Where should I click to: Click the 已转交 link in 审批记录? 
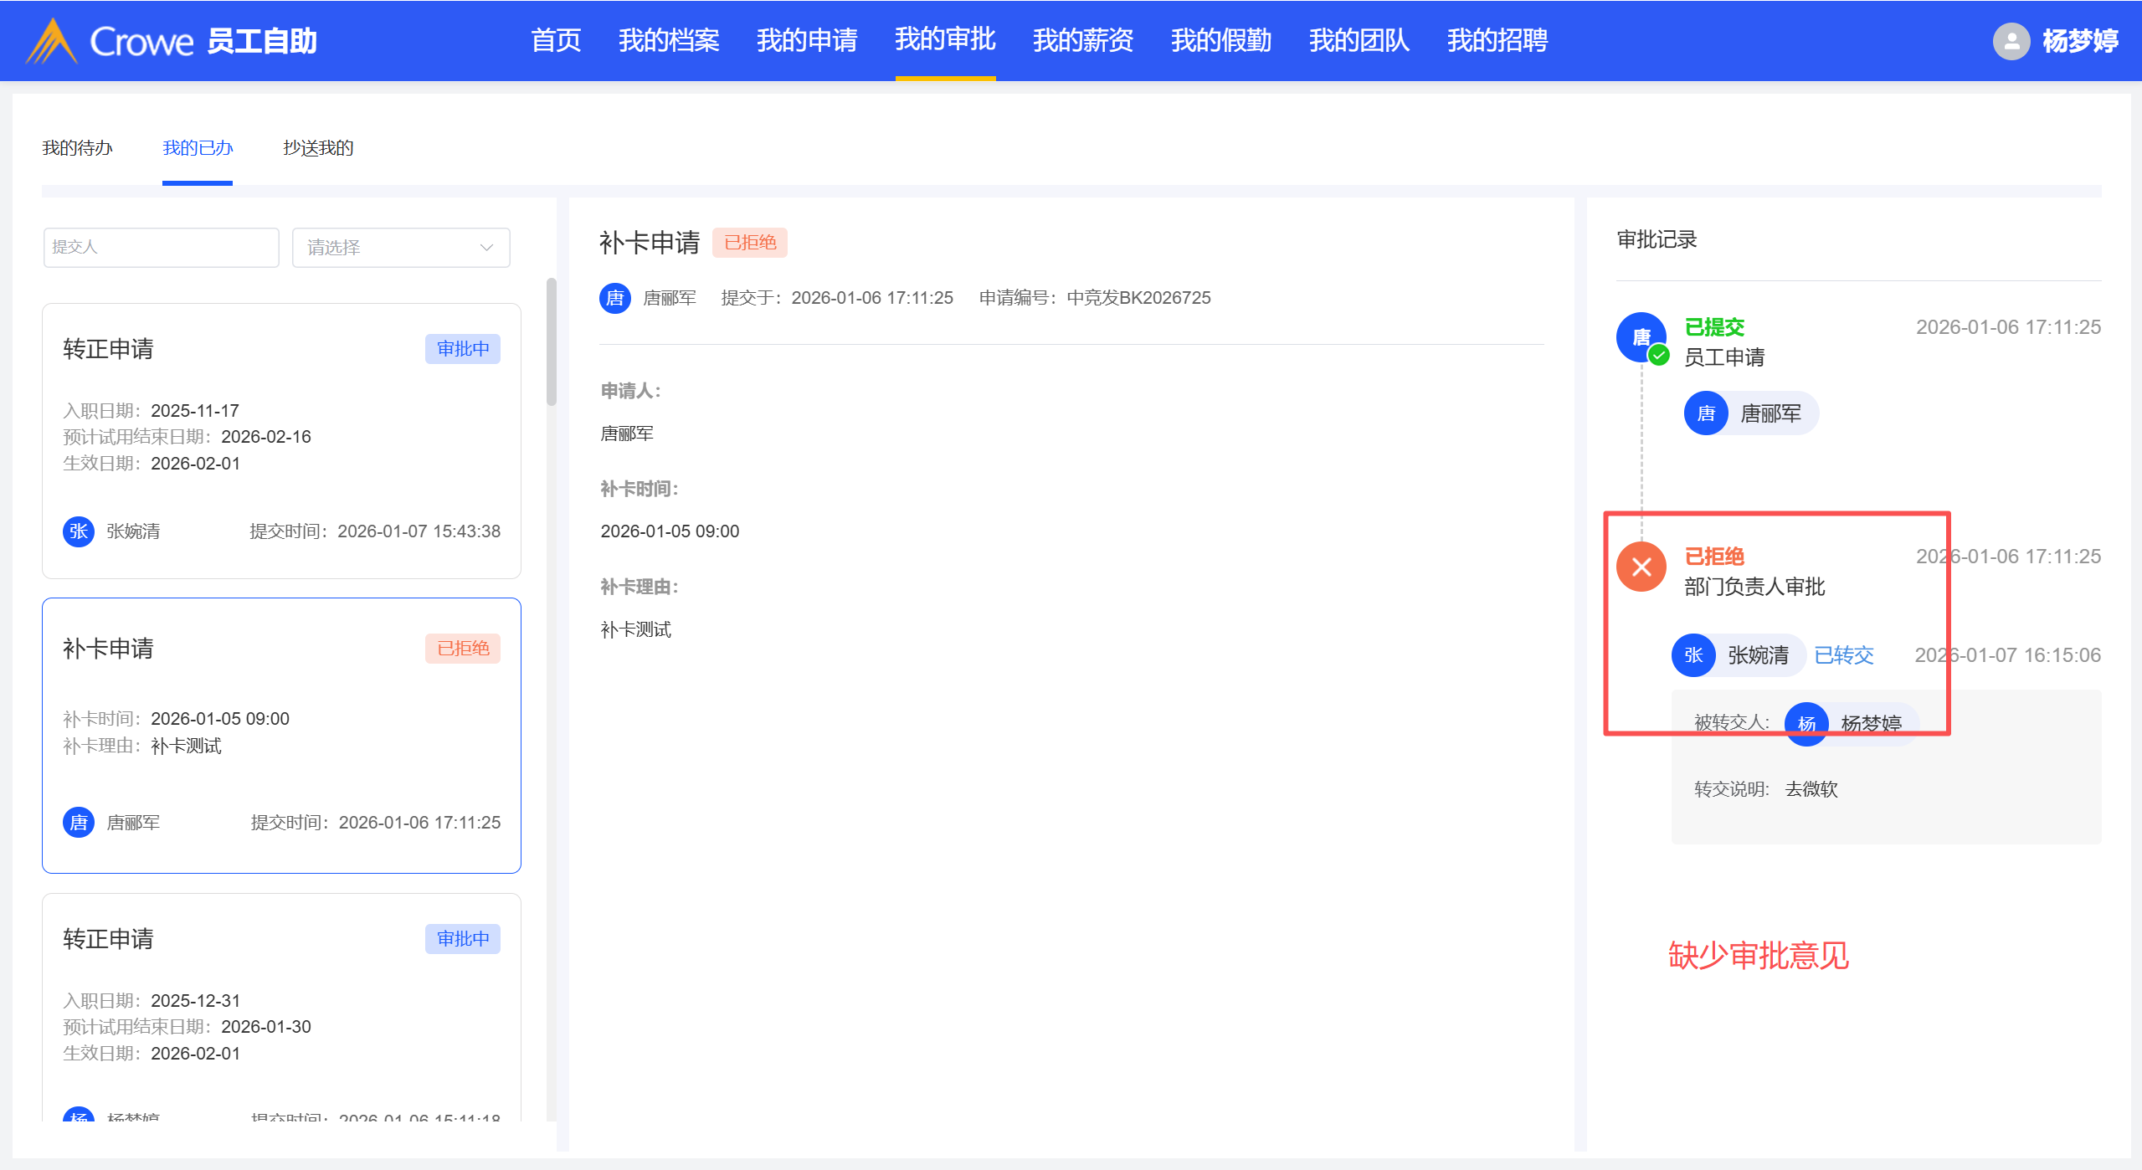(1843, 655)
